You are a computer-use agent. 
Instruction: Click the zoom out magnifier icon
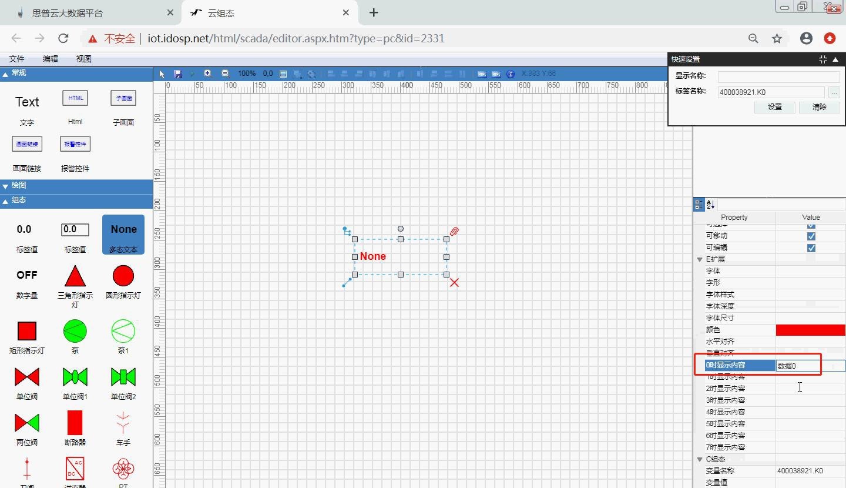tap(225, 73)
